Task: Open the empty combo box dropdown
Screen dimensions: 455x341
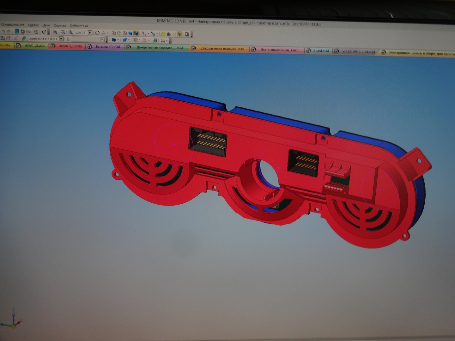Action: pyautogui.click(x=102, y=39)
